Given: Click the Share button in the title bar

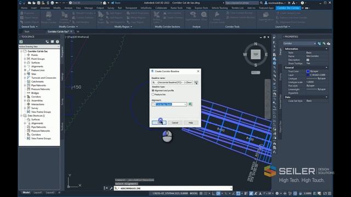Looking at the screenshot, I should coord(116,3).
